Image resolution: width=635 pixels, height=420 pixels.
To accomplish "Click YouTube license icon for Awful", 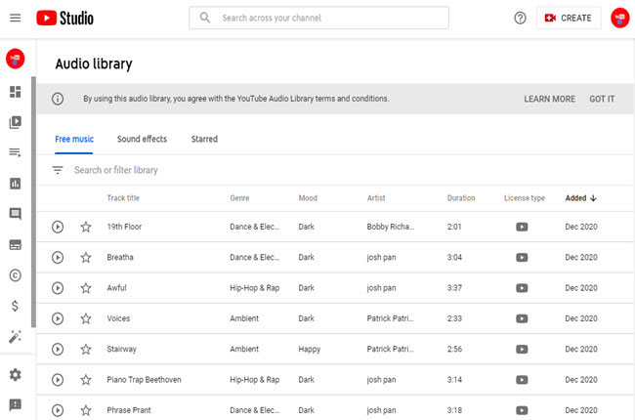I will tap(522, 288).
